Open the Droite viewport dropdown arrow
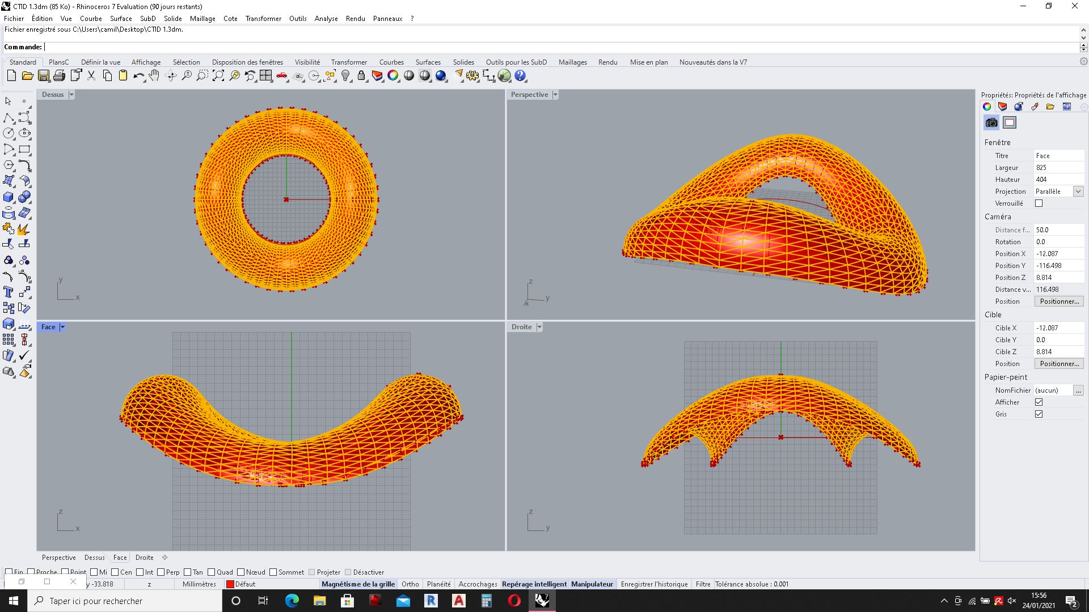1089x612 pixels. (539, 327)
